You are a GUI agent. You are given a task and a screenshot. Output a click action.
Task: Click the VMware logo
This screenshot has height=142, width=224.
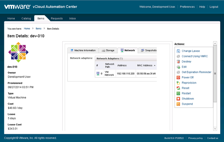17,7
